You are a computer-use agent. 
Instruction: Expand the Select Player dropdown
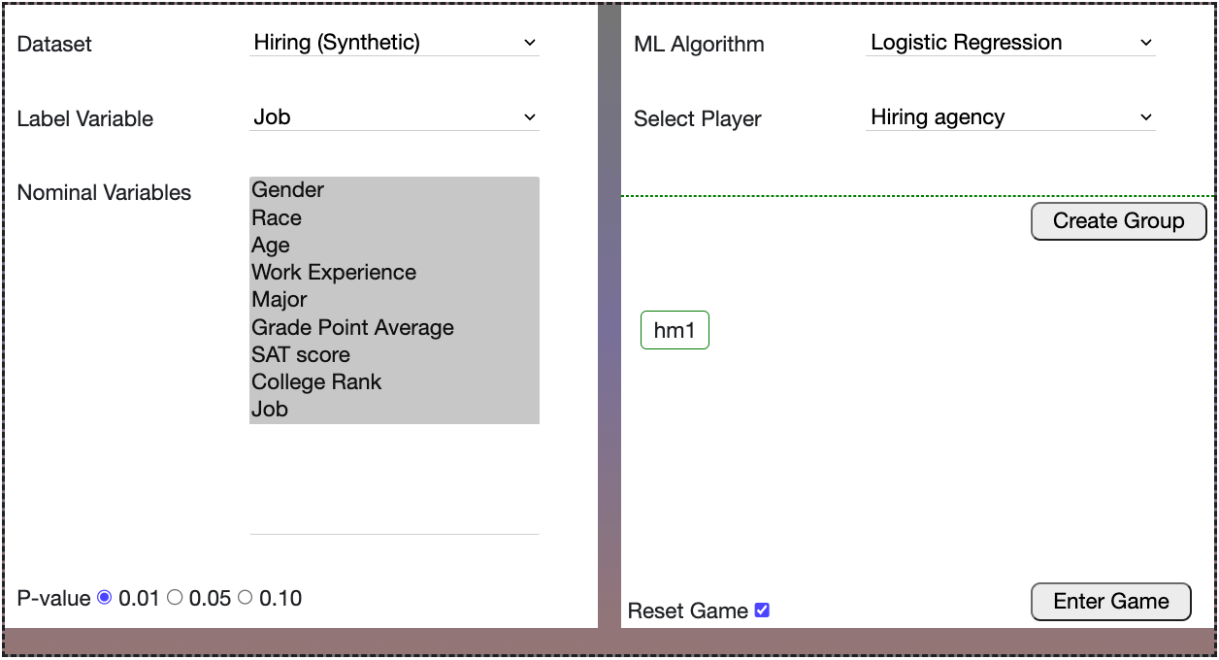pyautogui.click(x=1009, y=117)
